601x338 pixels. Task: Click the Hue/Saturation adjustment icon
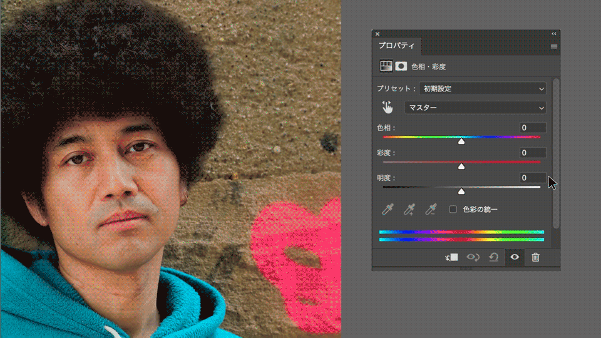[386, 66]
